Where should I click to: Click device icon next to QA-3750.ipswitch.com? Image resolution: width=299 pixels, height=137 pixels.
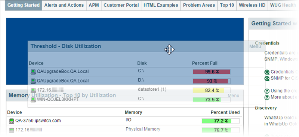(x=12, y=121)
